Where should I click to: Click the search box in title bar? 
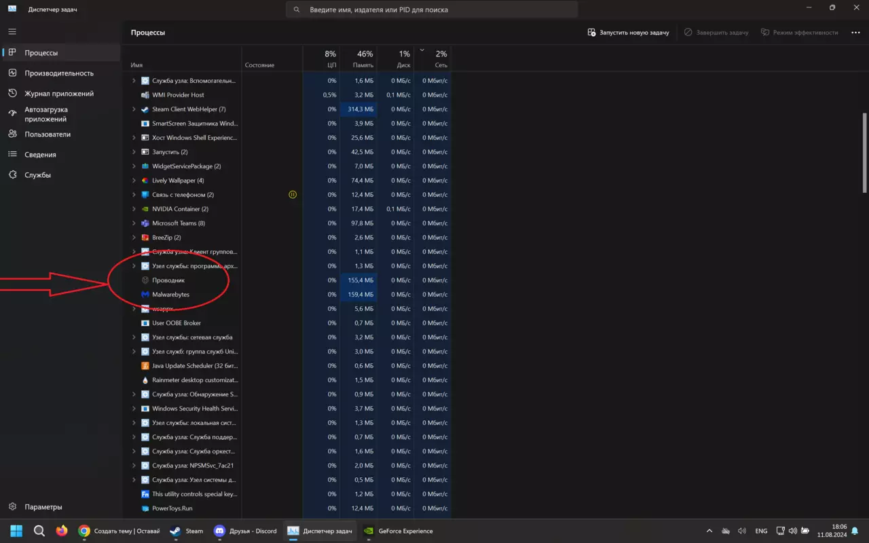point(432,10)
